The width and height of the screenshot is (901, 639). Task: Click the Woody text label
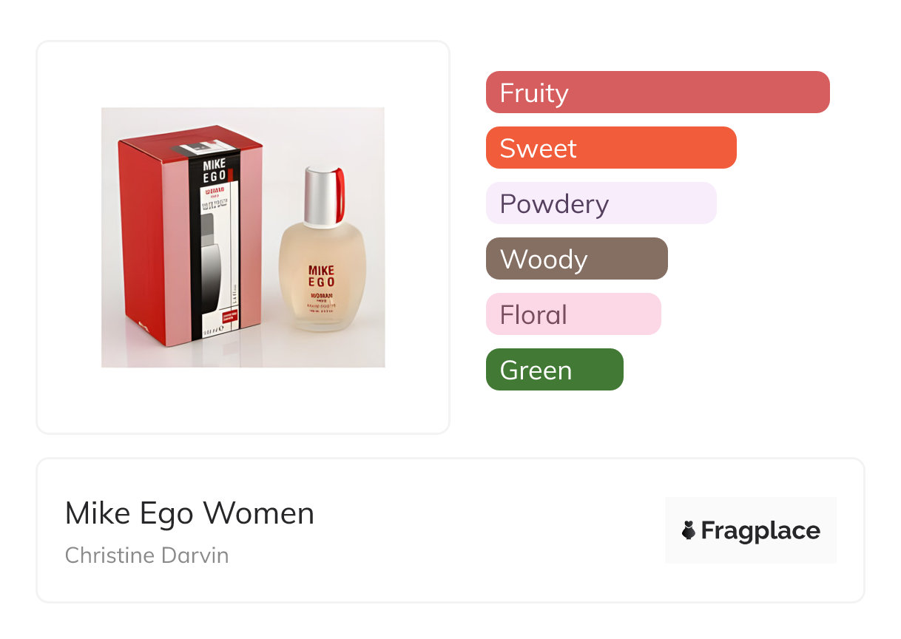[x=544, y=260]
